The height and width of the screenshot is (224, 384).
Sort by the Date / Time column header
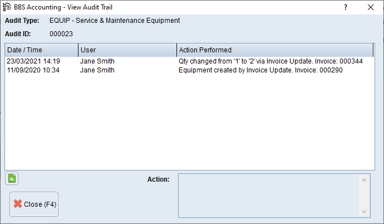pyautogui.click(x=41, y=50)
